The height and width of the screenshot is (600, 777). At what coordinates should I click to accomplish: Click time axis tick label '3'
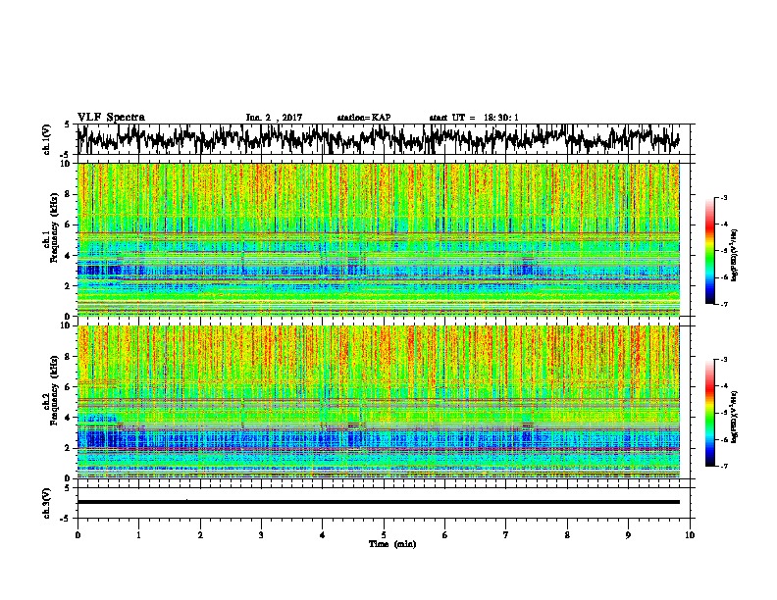pos(261,534)
